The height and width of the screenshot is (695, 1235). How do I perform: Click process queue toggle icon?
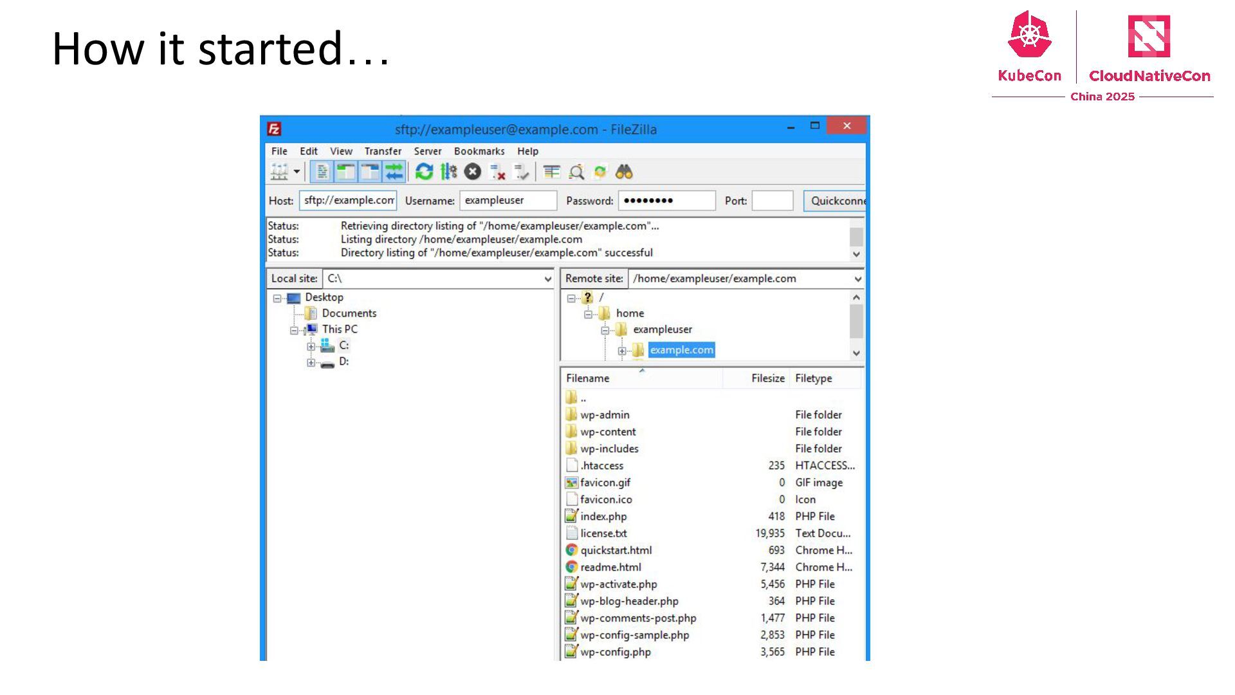(448, 172)
